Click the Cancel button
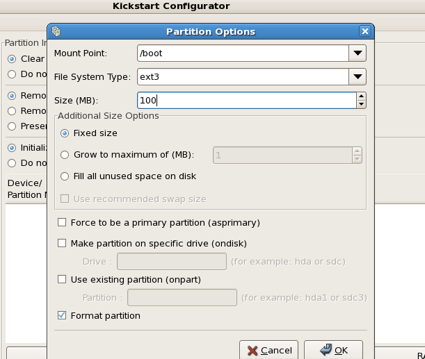Viewport: 425px width, 359px height. coord(269,350)
